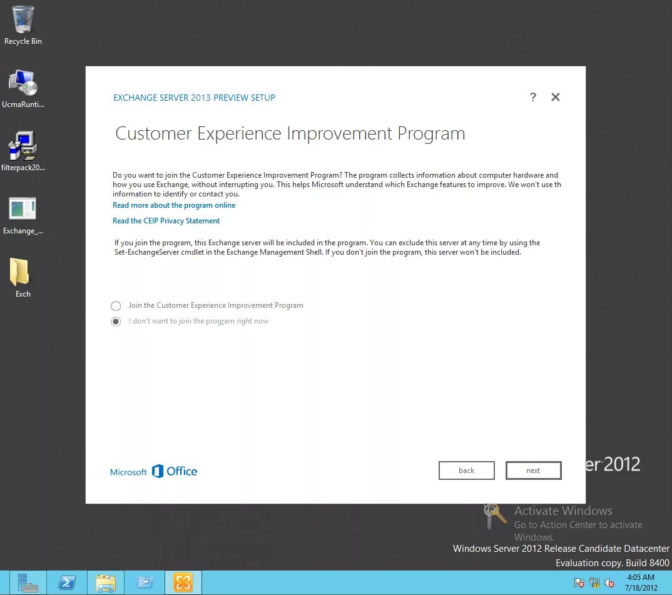Activate the Exchange setup taskbar icon
The width and height of the screenshot is (672, 595).
[183, 582]
